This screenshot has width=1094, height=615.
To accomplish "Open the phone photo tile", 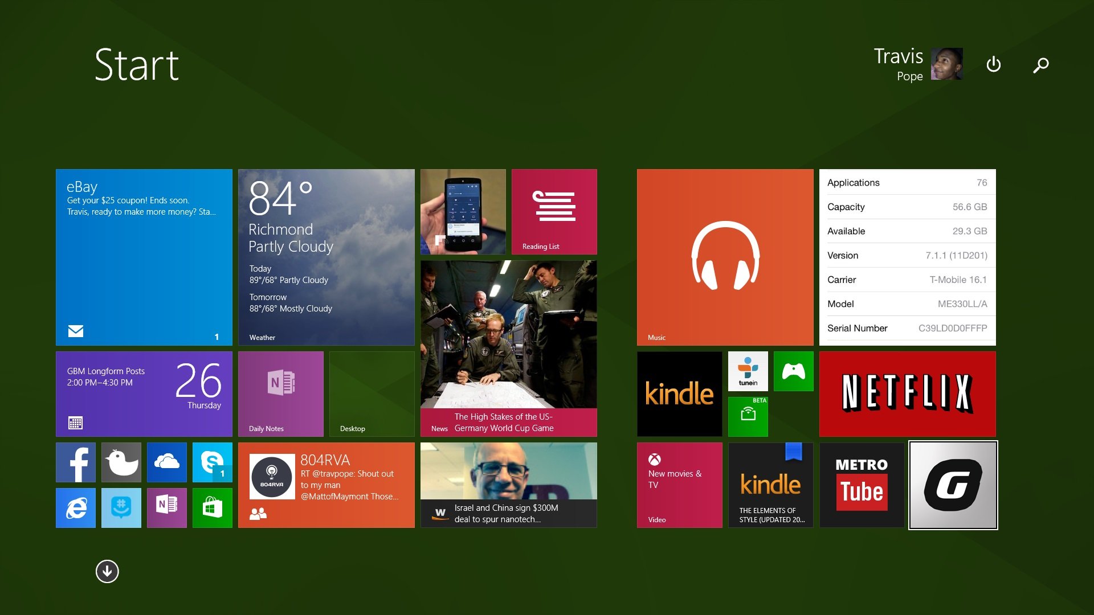I will click(463, 212).
